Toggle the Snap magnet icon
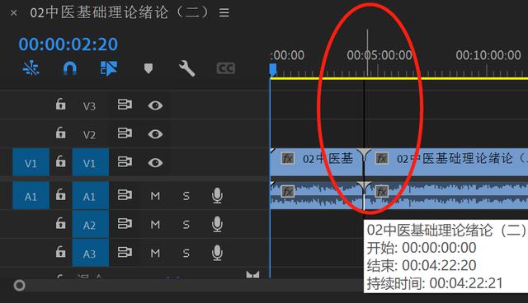The height and width of the screenshot is (303, 528). (x=69, y=68)
